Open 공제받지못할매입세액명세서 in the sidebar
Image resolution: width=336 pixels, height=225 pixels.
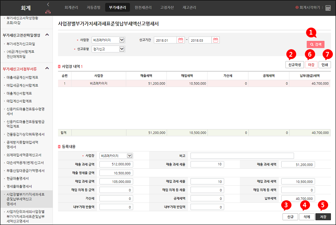pyautogui.click(x=22, y=145)
